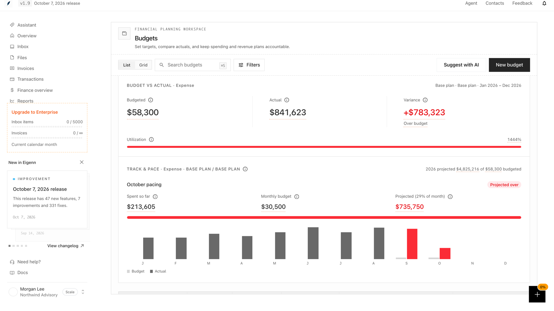Click the Scale plan badge

[70, 292]
